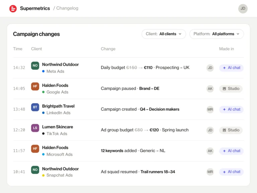Click Northwind Outdoor name in Meta Ads row

click(x=60, y=64)
